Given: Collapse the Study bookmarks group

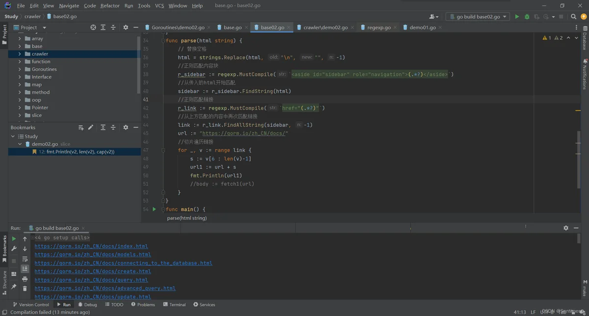Looking at the screenshot, I should pos(13,136).
